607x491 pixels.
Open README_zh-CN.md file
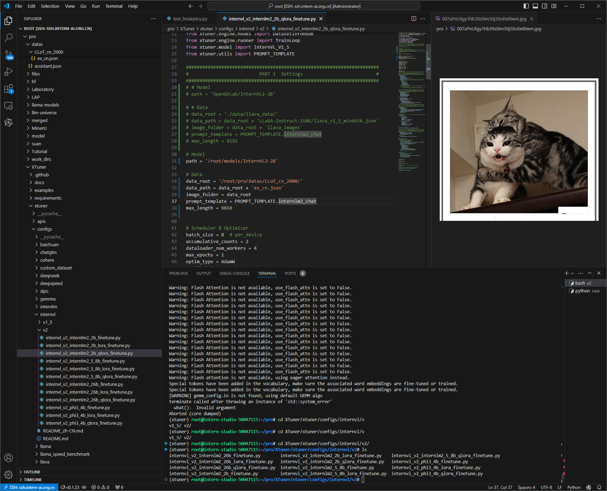tap(89, 431)
